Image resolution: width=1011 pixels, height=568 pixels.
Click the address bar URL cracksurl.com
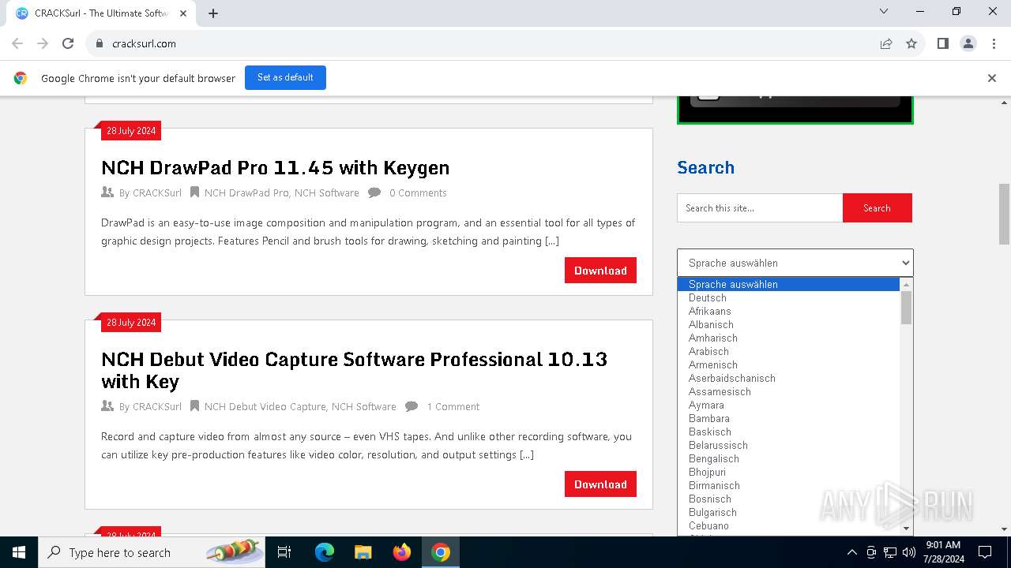[144, 43]
